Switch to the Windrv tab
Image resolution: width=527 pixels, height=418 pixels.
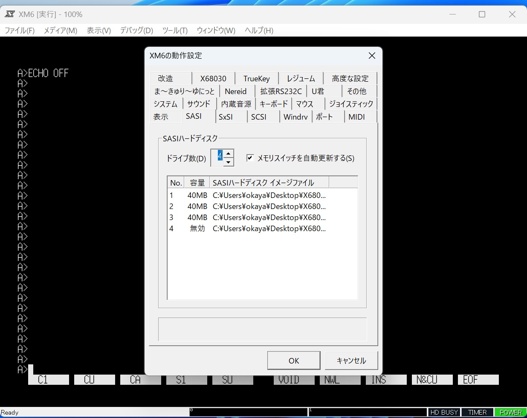tap(296, 117)
